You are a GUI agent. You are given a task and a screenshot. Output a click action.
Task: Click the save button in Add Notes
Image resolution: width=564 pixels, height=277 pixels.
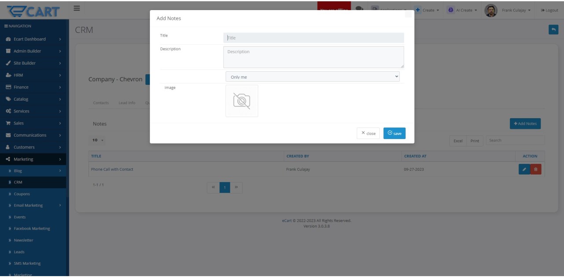(394, 133)
